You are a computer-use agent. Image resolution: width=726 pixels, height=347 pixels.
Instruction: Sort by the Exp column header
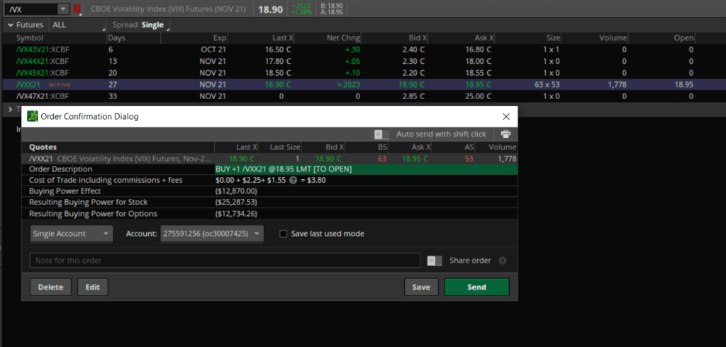tap(220, 38)
